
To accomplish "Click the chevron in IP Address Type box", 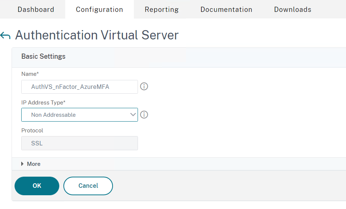I will pos(133,115).
